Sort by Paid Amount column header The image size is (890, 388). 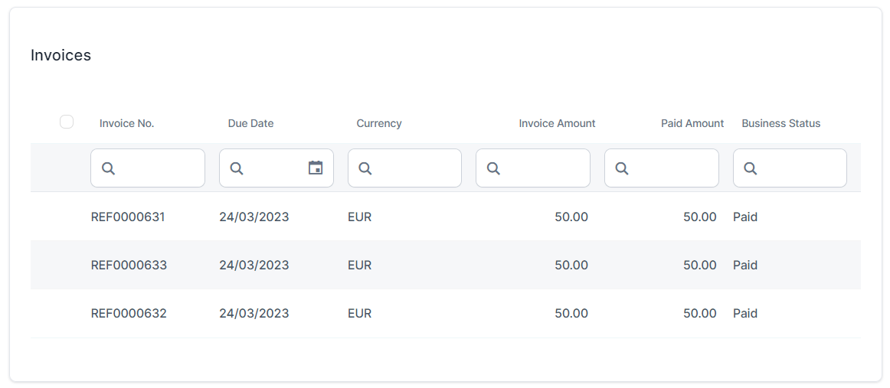[x=692, y=123]
